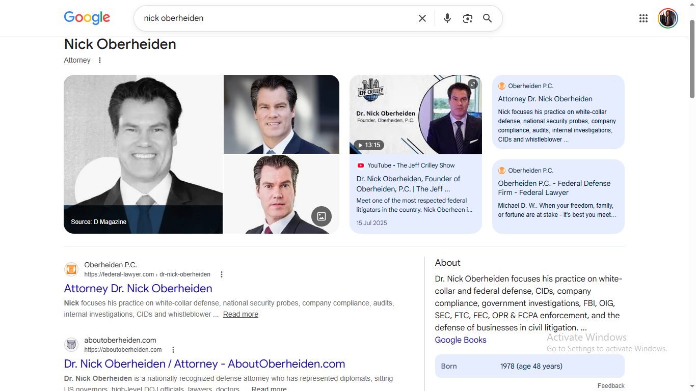
Task: Click the aboutoberheiden.com result favicon
Action: [71, 345]
